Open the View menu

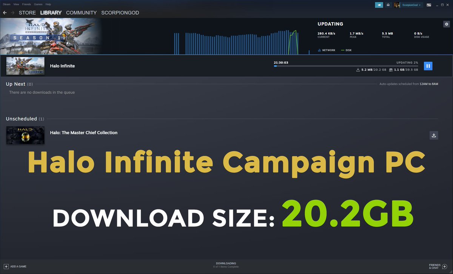point(16,4)
